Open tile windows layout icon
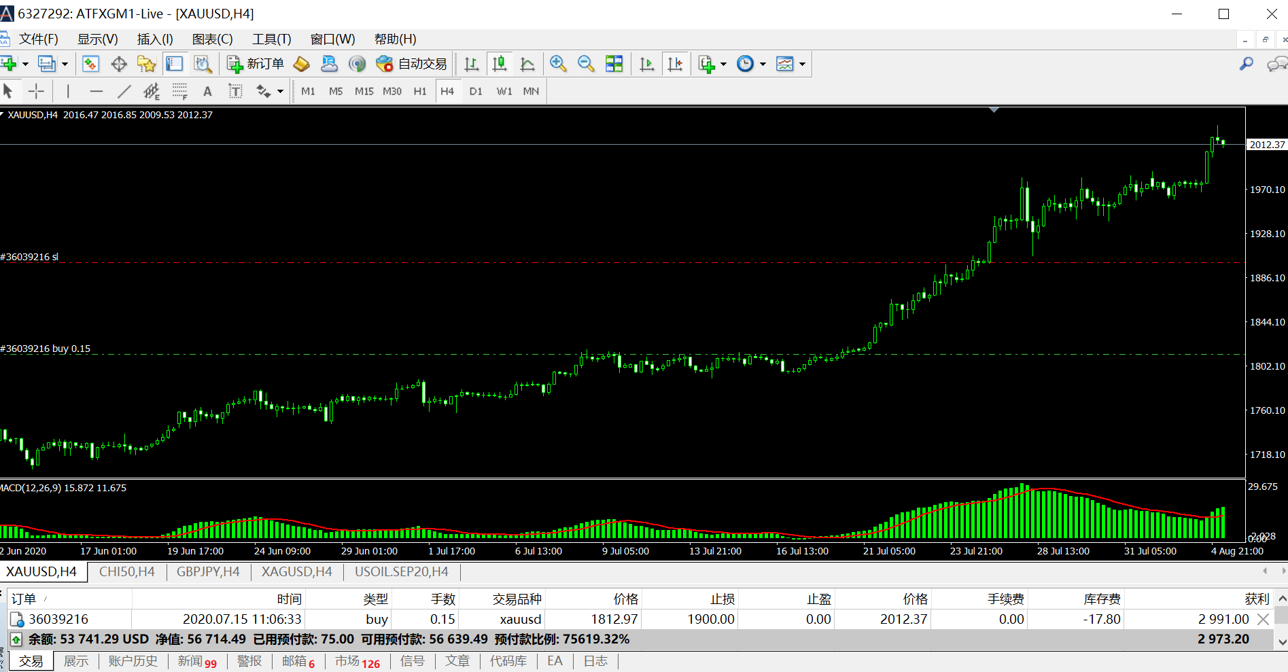The width and height of the screenshot is (1288, 672). [614, 64]
